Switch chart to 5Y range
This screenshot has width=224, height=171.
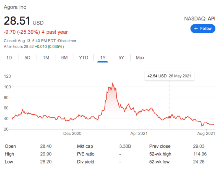[121, 58]
